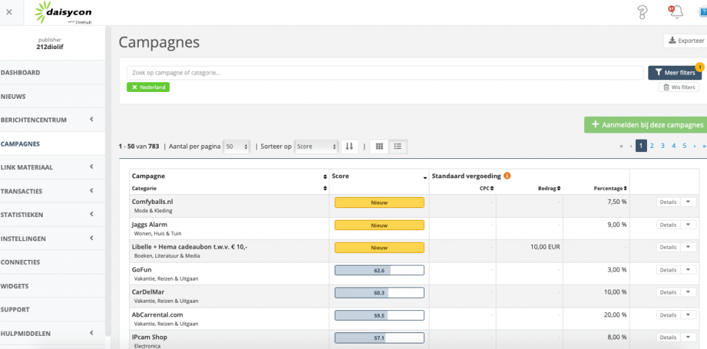Viewport: 707px width, 349px height.
Task: Open Details for AbCarrental.com
Action: pos(668,314)
